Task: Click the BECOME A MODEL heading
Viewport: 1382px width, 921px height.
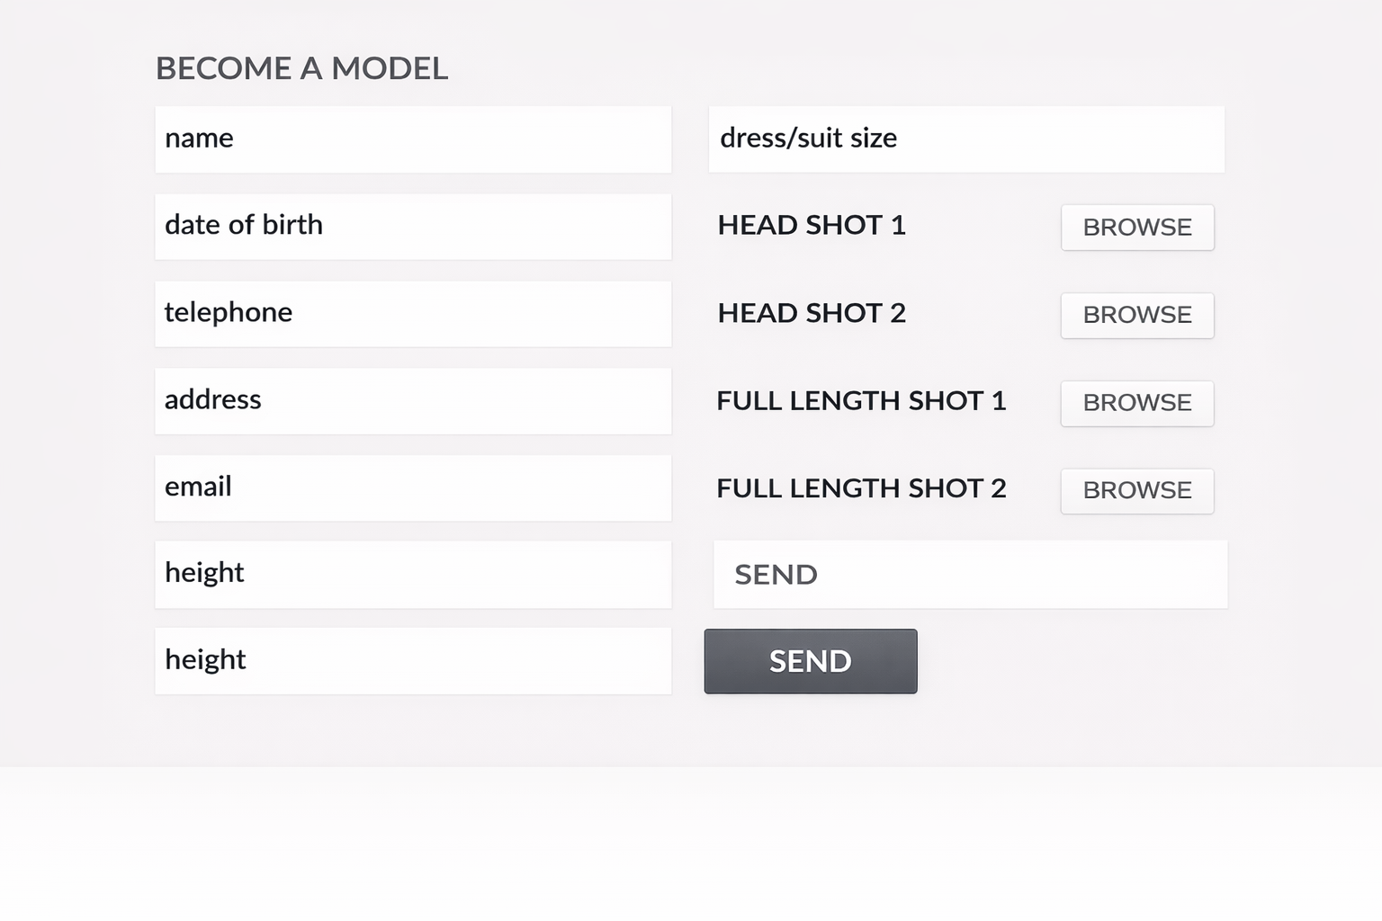Action: [302, 67]
